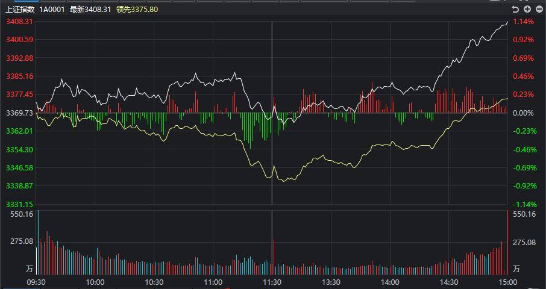
Task: Select the 09:30 opening time marker
Action: point(37,282)
